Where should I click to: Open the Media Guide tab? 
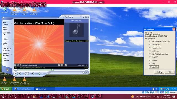(5, 29)
